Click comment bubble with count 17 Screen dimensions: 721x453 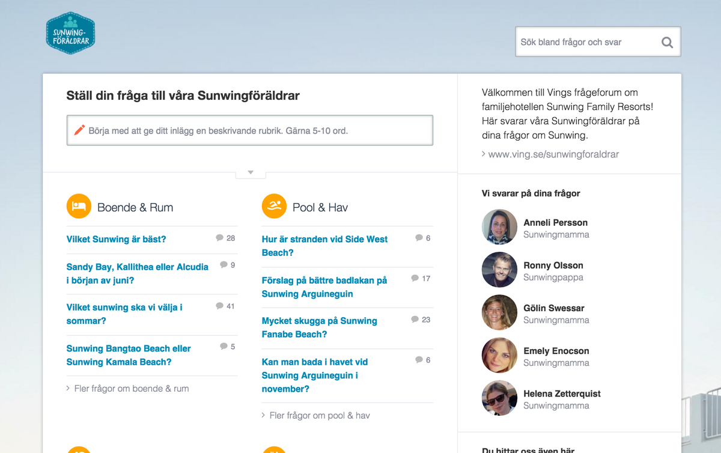415,278
